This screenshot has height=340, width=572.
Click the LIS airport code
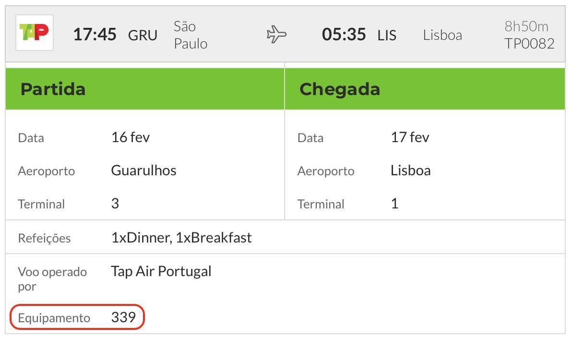pos(387,36)
